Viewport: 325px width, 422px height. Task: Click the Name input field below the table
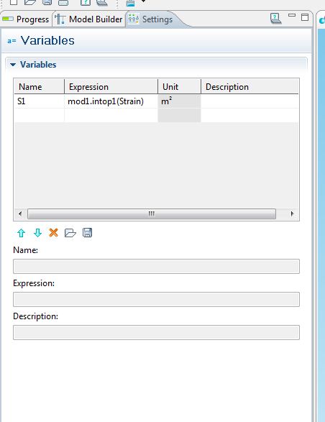pyautogui.click(x=156, y=267)
